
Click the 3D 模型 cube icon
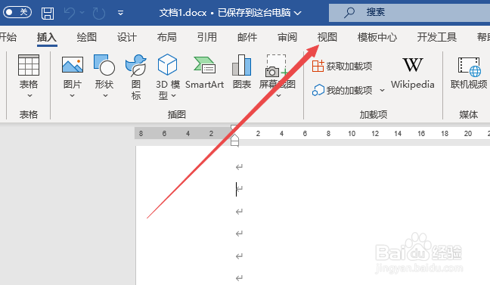click(168, 64)
